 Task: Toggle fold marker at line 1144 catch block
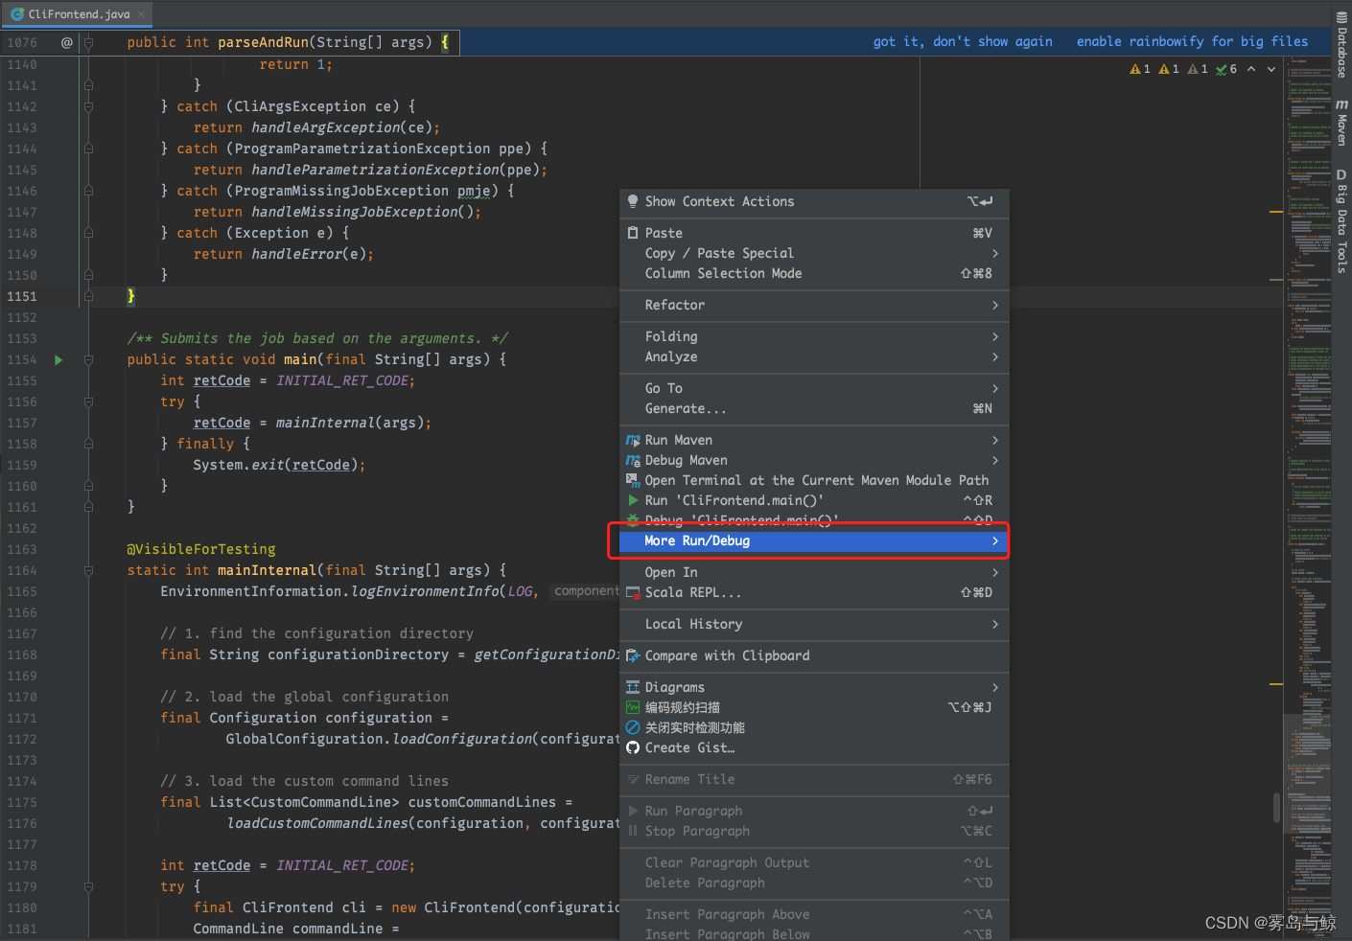coord(88,149)
